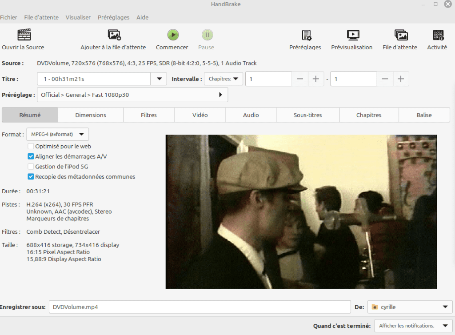The width and height of the screenshot is (455, 335).
Task: Open the Activité log icon
Action: point(438,35)
